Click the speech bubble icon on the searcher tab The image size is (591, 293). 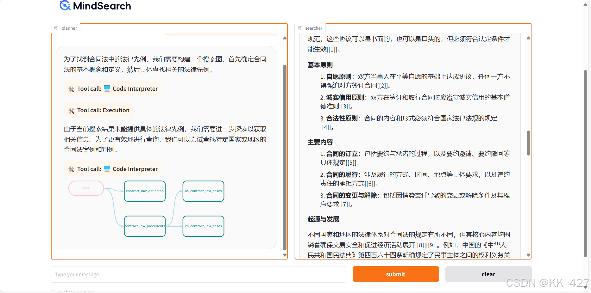(x=300, y=28)
